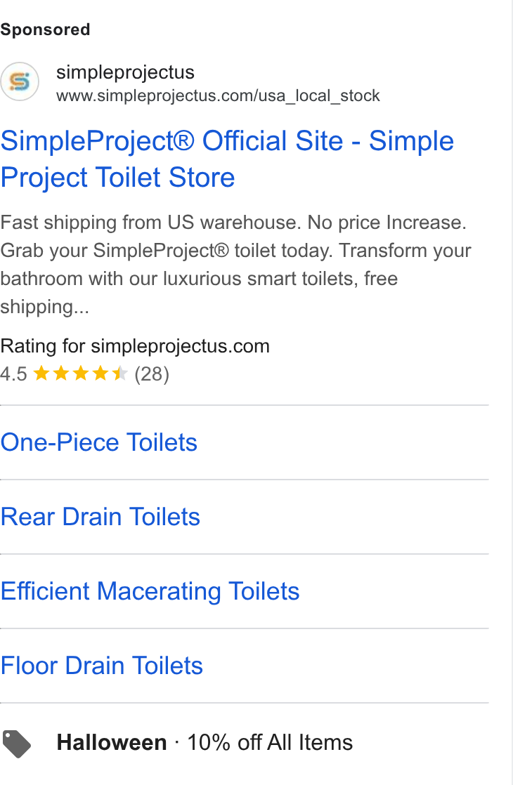Screen dimensions: 513x785
Task: Open the Floor Drain Toilets sitelink
Action: coord(102,666)
